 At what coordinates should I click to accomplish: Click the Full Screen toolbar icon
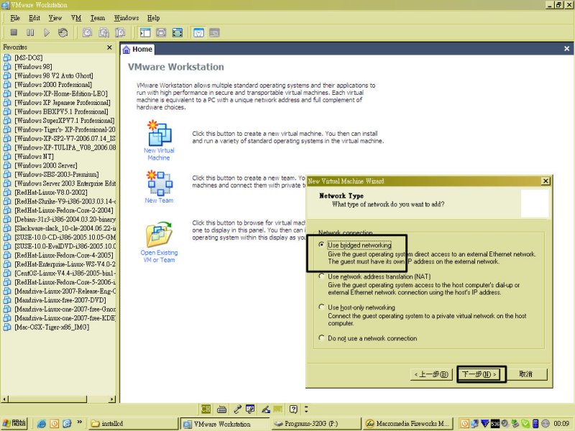pyautogui.click(x=178, y=32)
